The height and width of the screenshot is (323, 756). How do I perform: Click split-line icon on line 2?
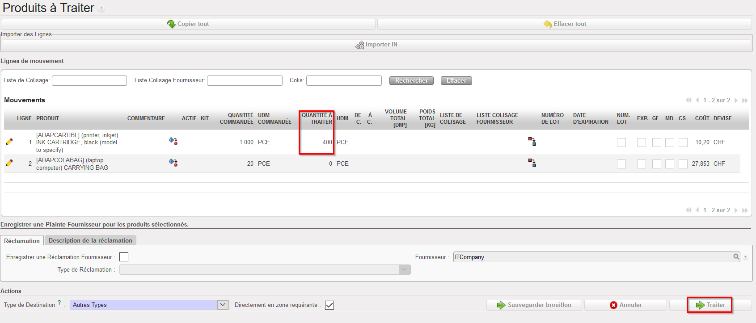[x=532, y=163]
